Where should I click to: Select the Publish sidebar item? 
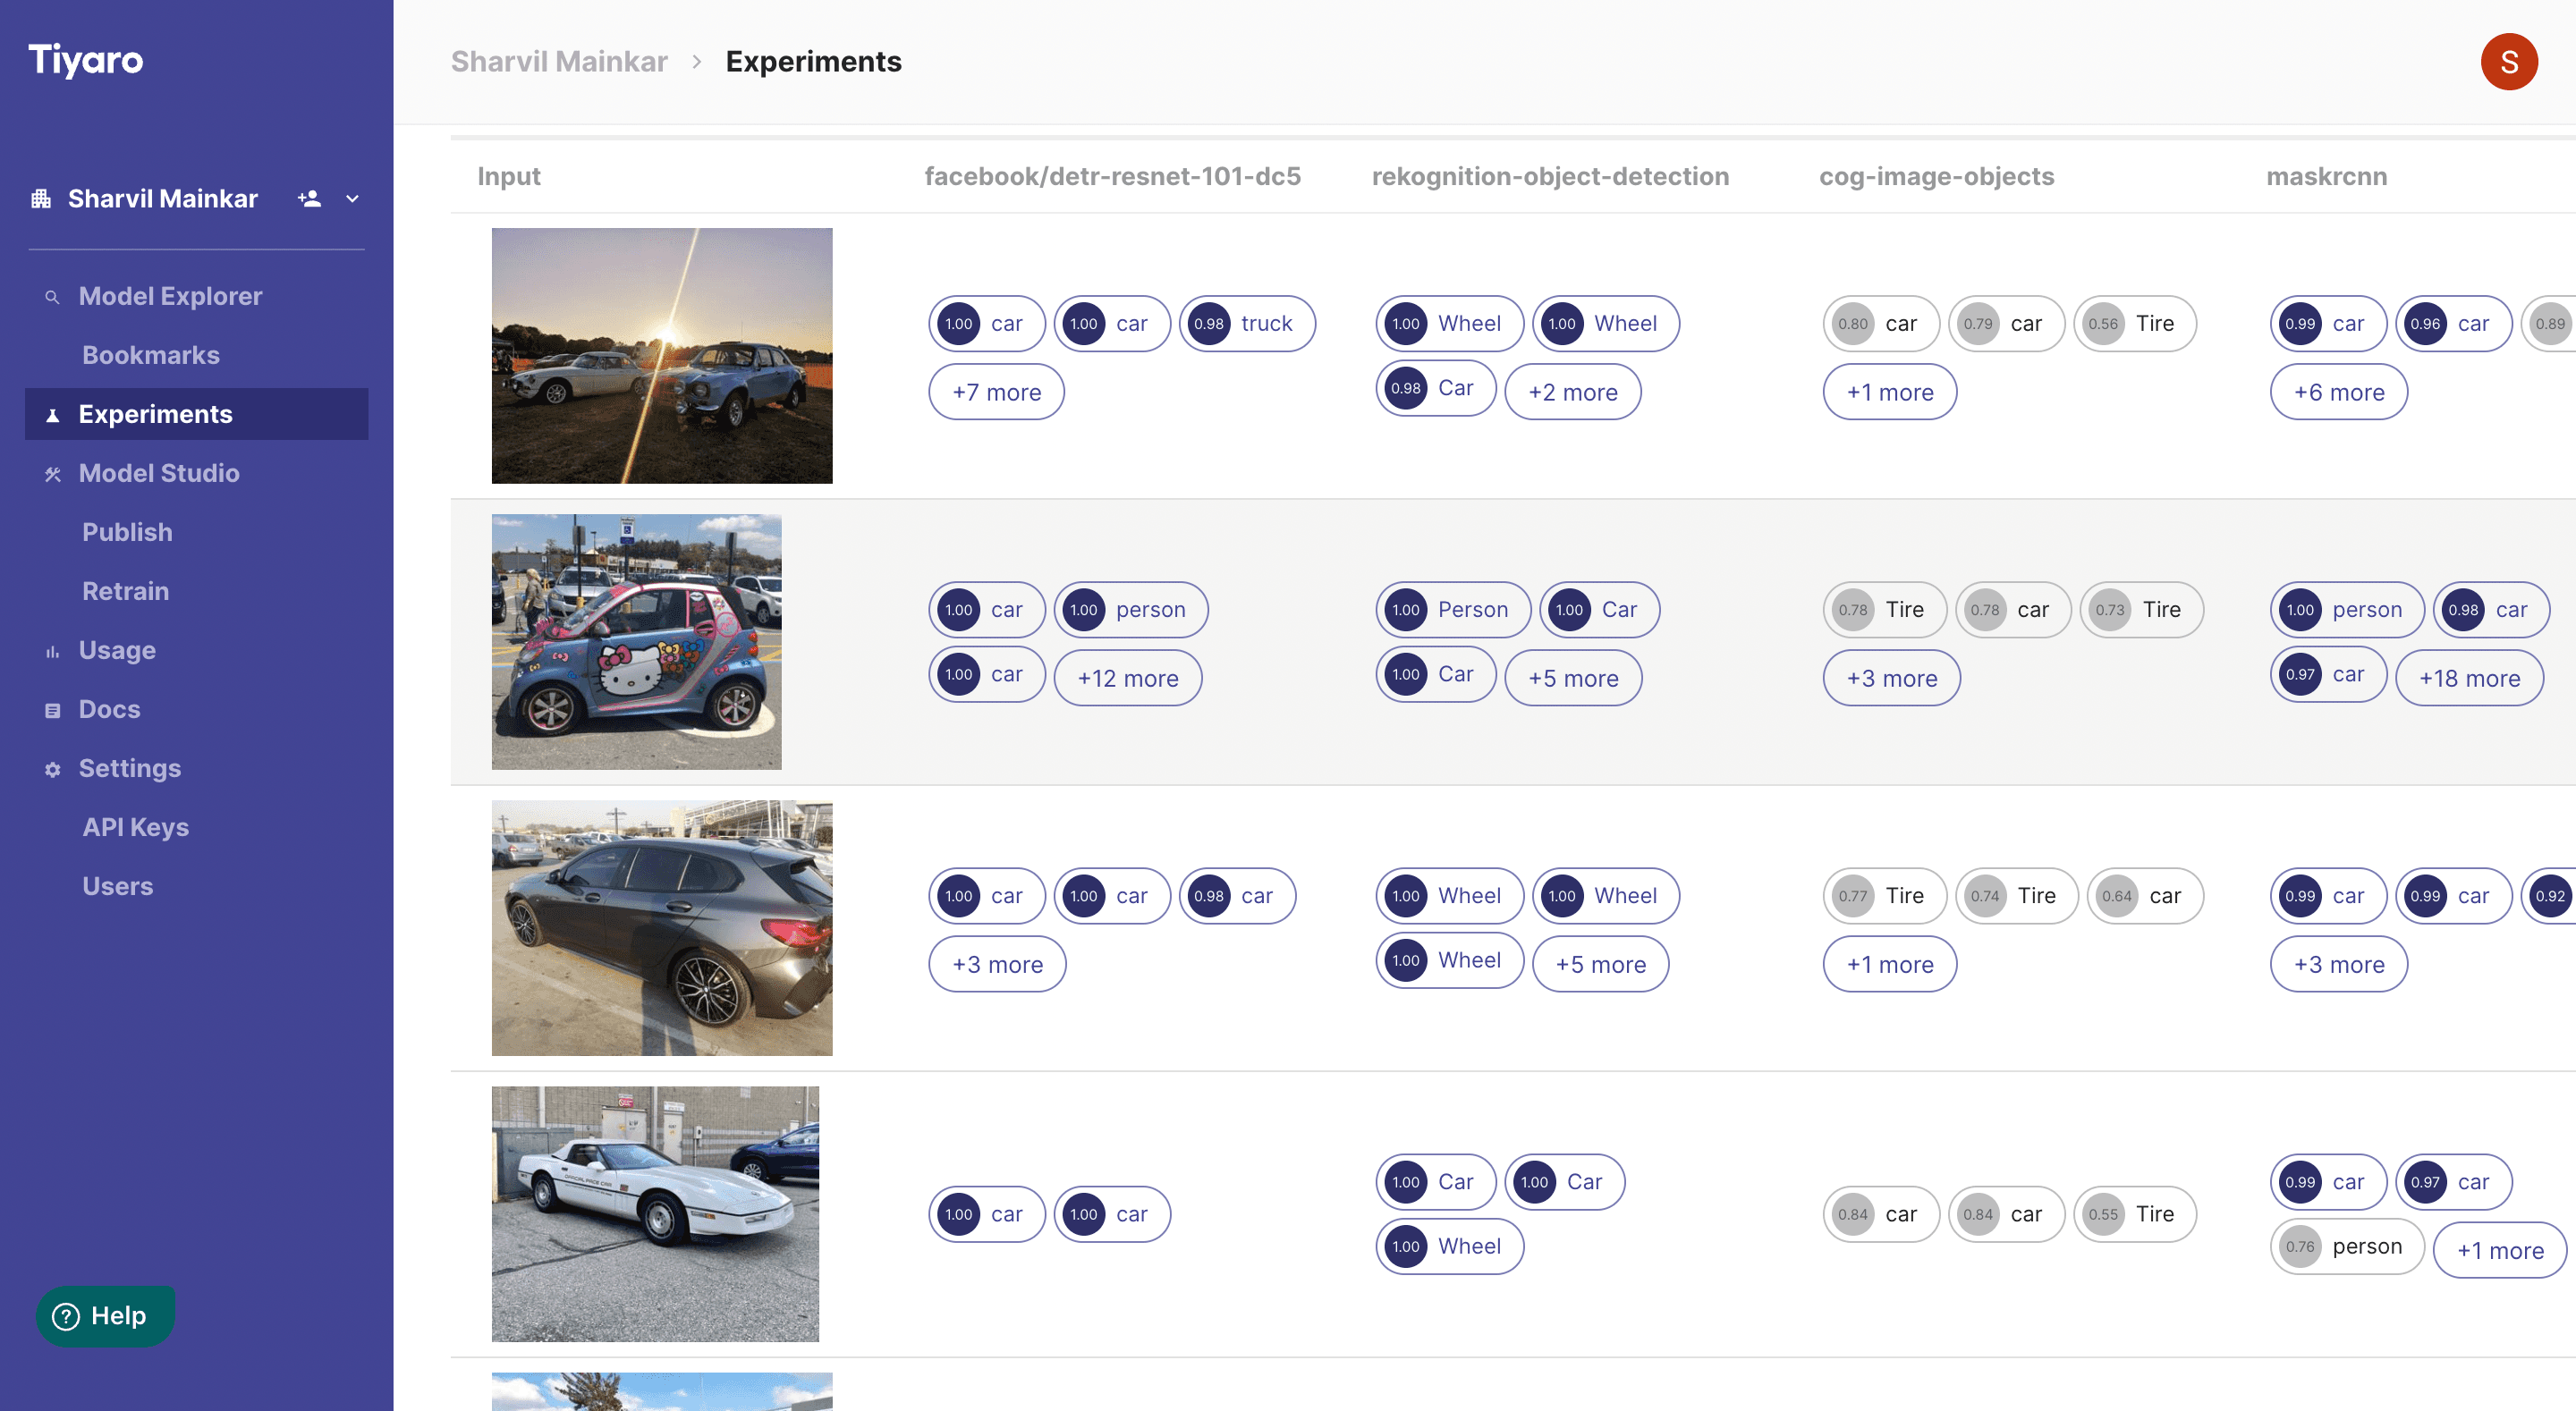tap(127, 532)
